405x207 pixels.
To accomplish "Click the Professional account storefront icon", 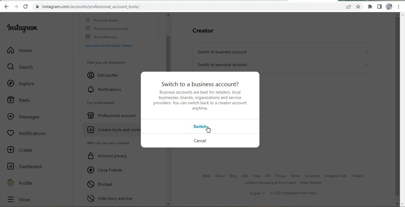I will pyautogui.click(x=91, y=115).
